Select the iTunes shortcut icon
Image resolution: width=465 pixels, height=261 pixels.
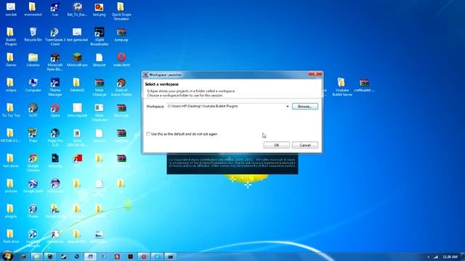[x=33, y=211]
